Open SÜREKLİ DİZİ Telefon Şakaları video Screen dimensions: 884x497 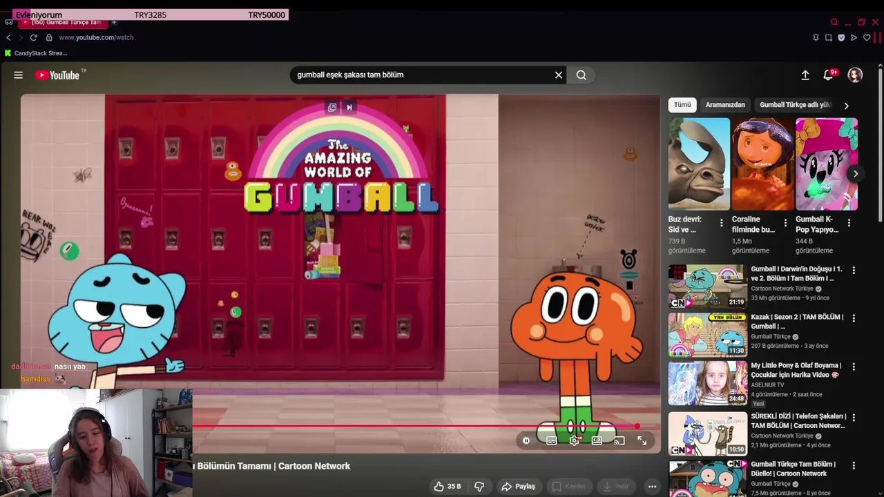798,421
